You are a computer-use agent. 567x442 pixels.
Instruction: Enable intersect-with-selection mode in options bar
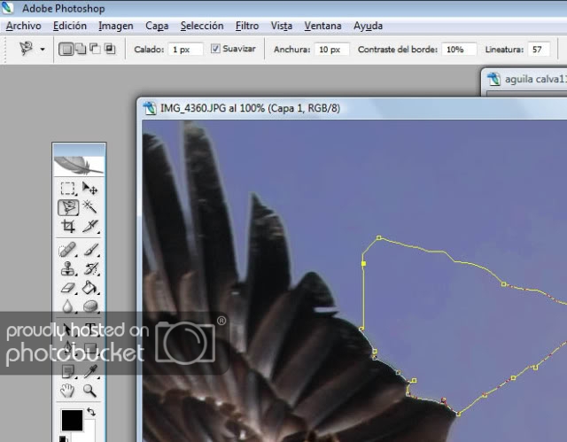109,50
